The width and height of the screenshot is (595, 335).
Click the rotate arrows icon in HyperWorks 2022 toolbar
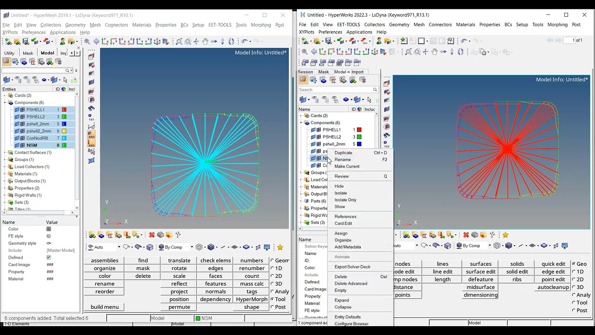tap(461, 52)
